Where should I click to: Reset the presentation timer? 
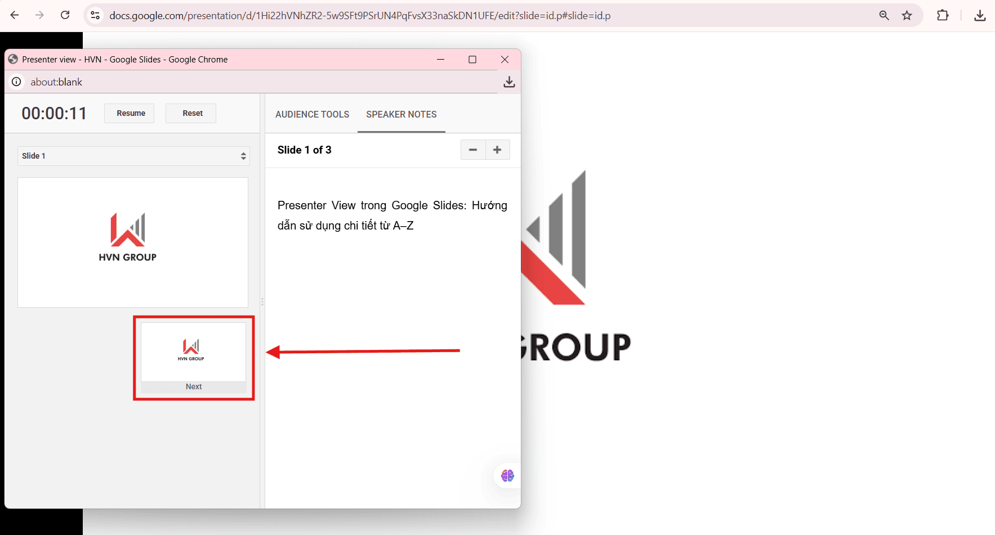coord(190,113)
